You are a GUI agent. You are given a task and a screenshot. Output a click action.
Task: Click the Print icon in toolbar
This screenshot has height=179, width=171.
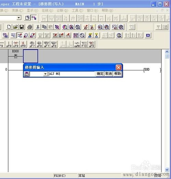(x=30, y=27)
